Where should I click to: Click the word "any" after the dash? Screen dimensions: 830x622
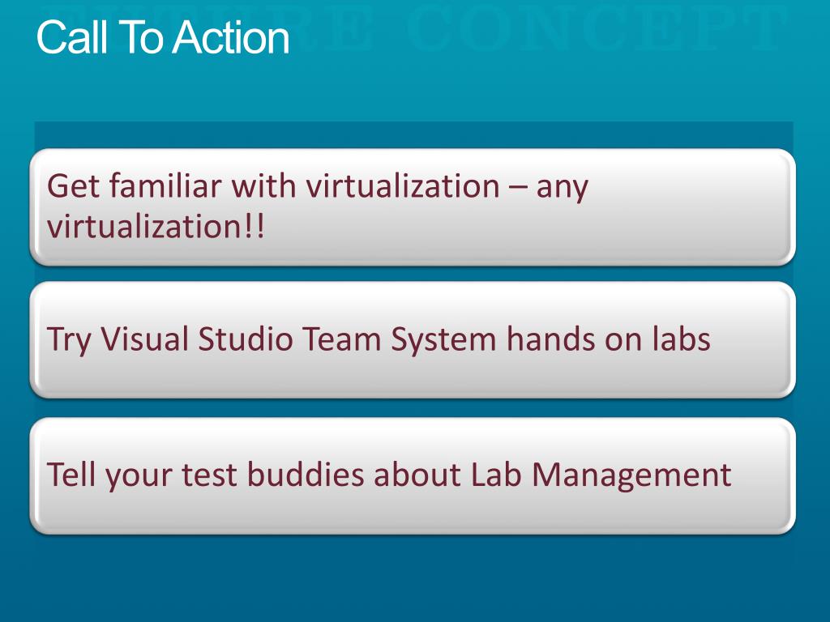click(x=563, y=188)
